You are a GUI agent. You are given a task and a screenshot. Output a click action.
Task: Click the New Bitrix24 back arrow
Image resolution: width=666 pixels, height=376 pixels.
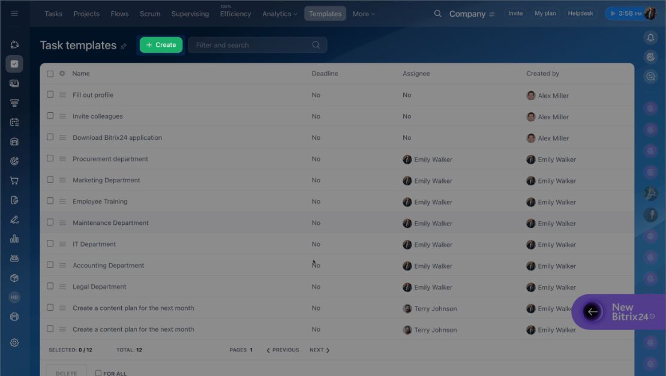pos(592,312)
